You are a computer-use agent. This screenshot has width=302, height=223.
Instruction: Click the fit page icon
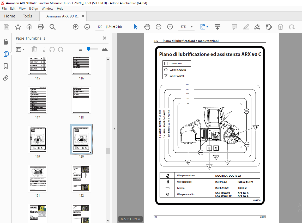[203, 27]
